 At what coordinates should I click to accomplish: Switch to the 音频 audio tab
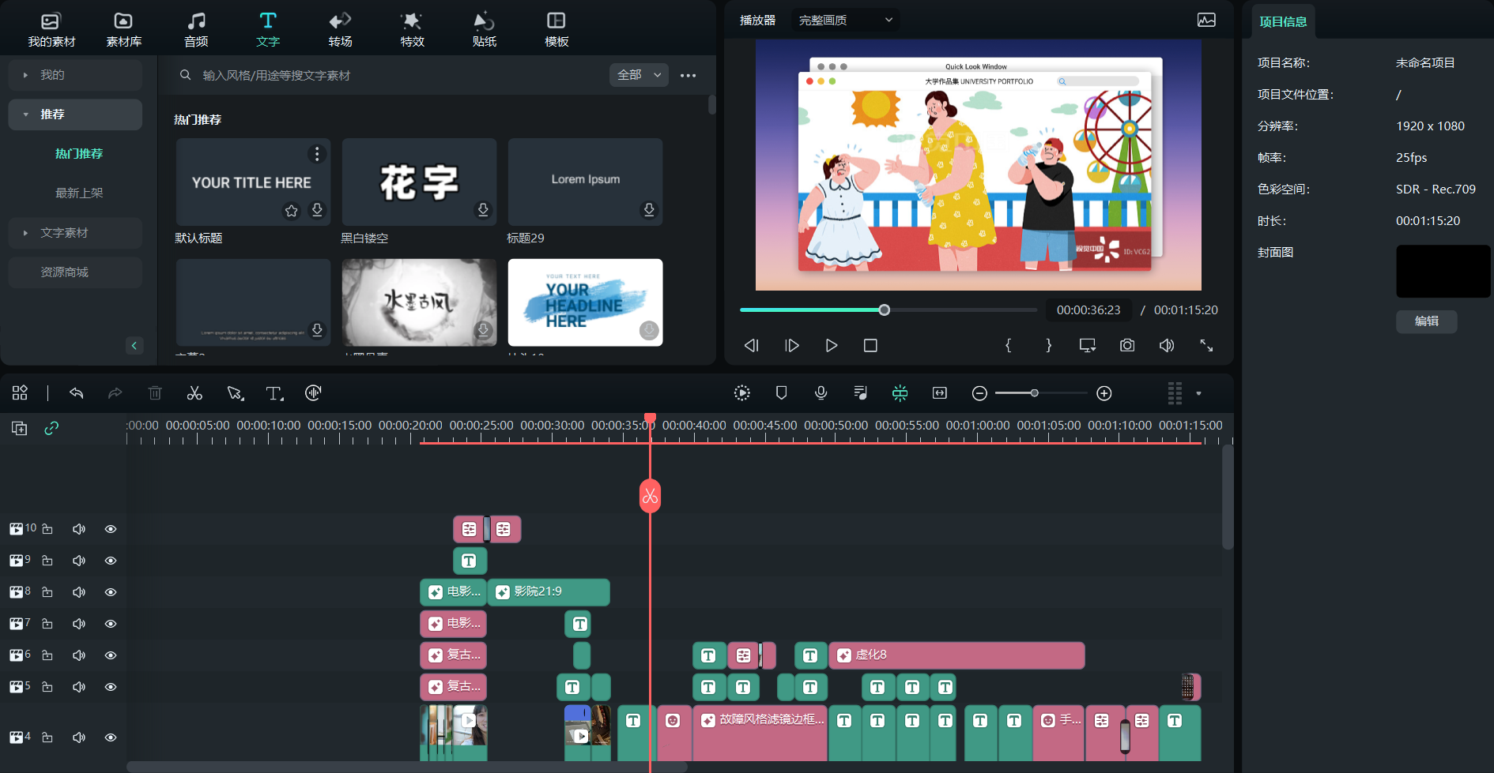tap(196, 28)
